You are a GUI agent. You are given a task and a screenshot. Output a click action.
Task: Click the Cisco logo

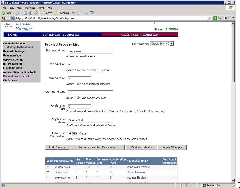tap(9, 25)
